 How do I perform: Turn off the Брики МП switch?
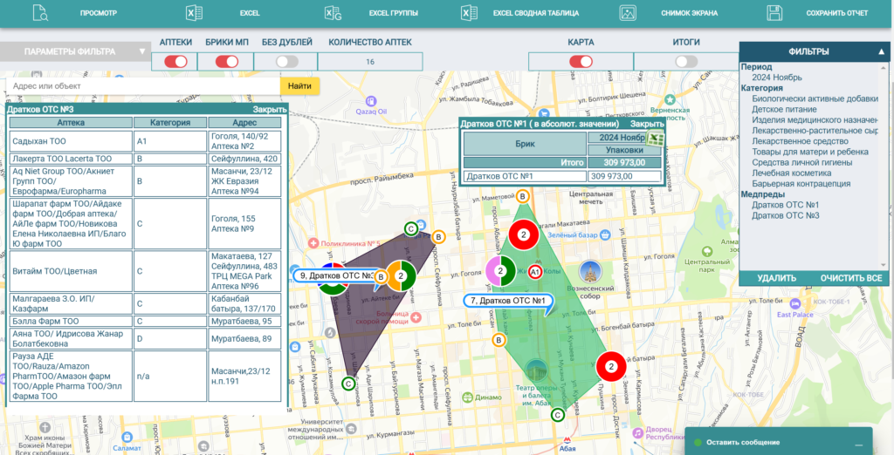pos(226,61)
